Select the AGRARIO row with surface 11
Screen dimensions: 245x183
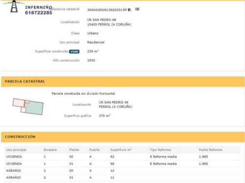pyautogui.click(x=123, y=178)
